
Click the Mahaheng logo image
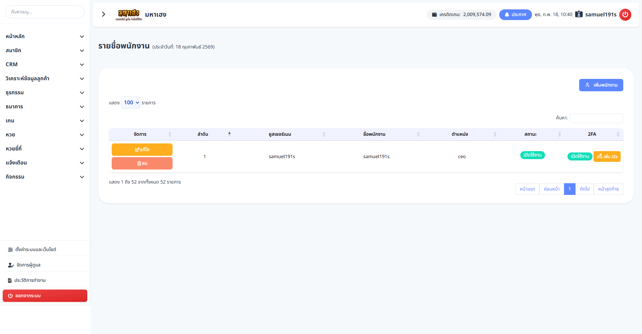click(129, 15)
